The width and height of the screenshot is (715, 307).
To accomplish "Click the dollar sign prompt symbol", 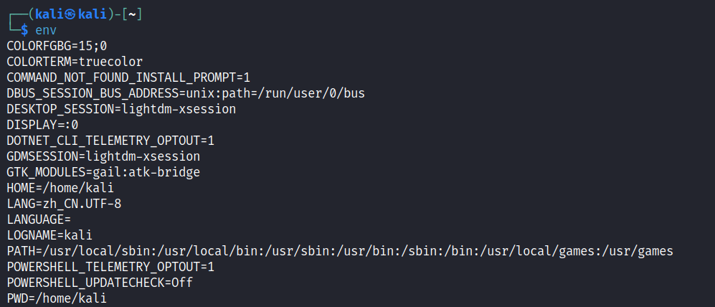I will pyautogui.click(x=24, y=30).
